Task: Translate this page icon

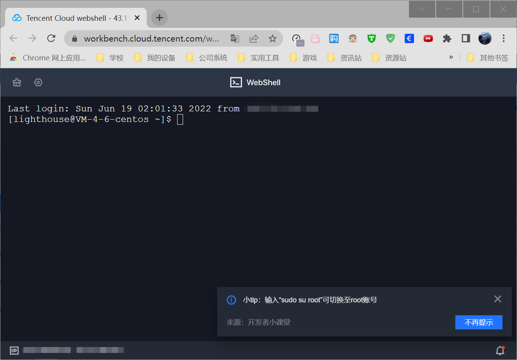Action: [235, 38]
